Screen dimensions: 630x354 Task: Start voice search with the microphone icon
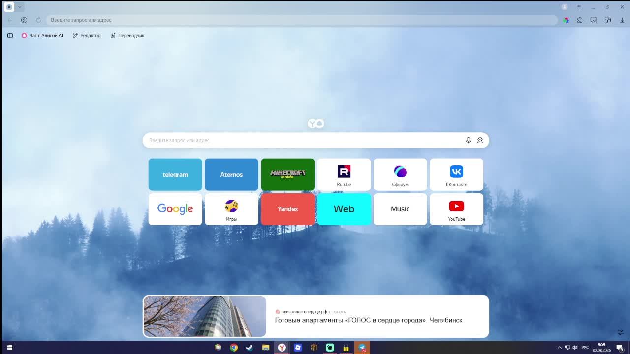point(468,140)
